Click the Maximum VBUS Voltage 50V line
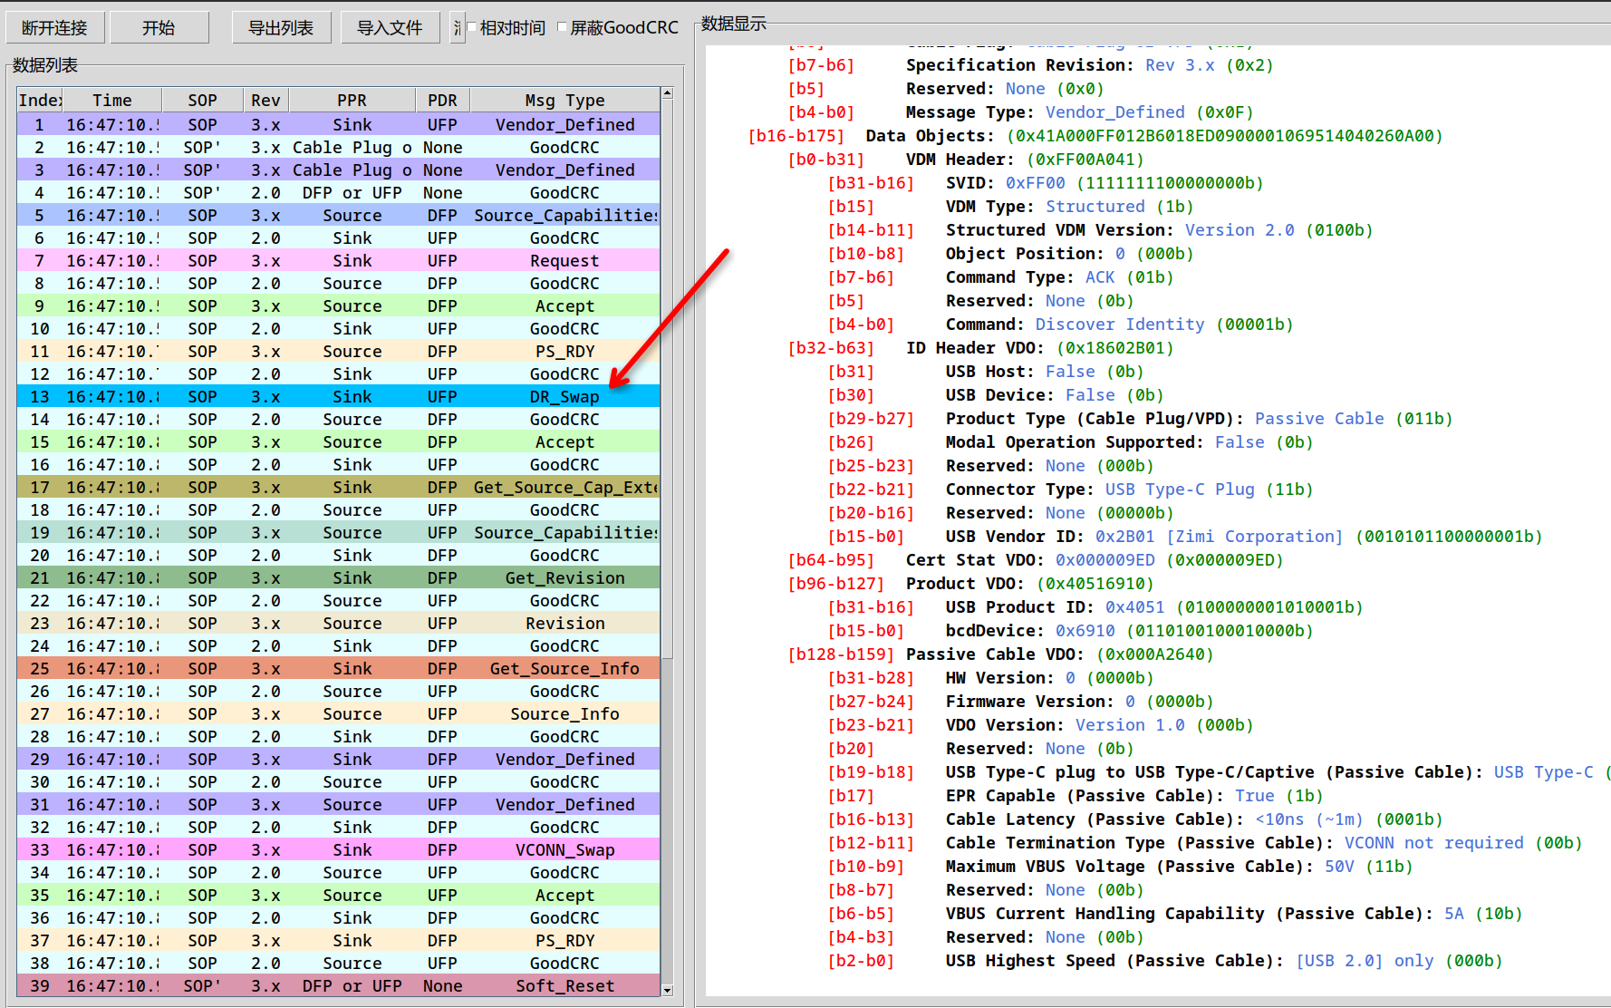Viewport: 1611px width, 1008px height. [x=1120, y=867]
